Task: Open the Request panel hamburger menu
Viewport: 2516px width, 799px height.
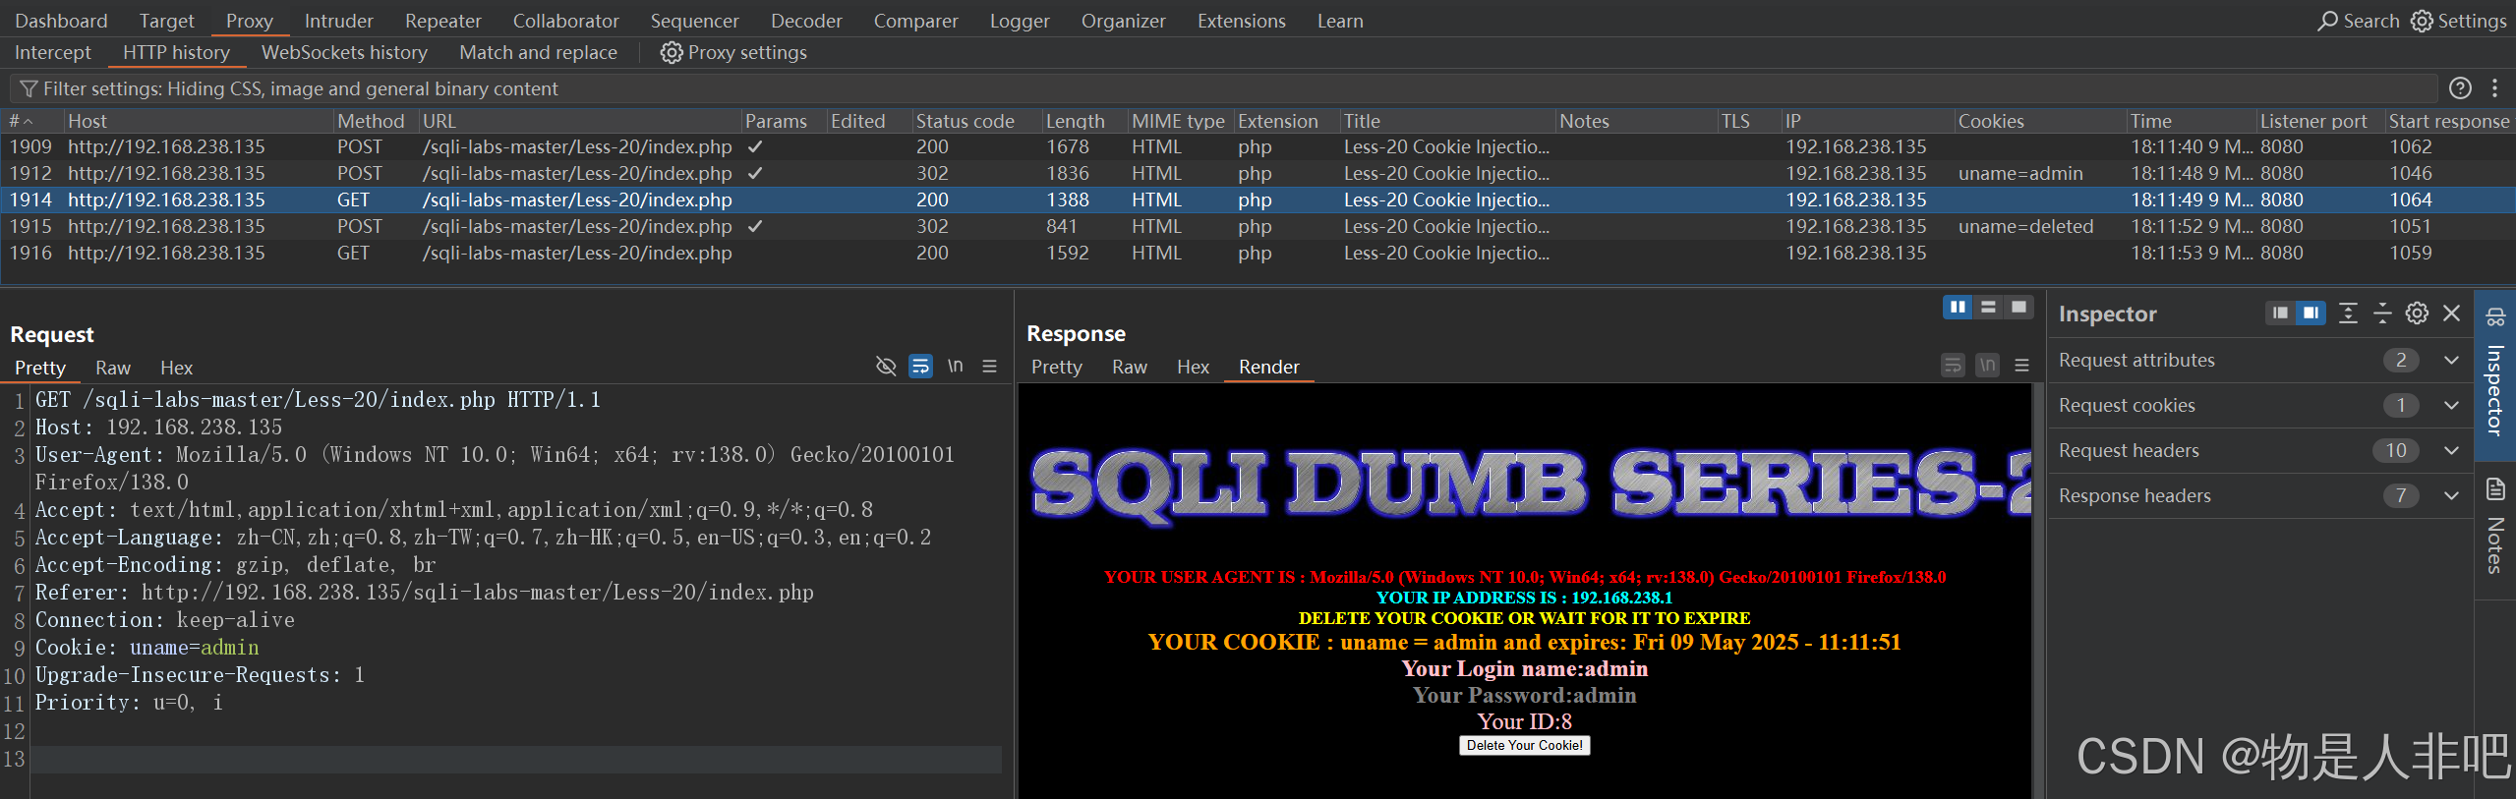Action: click(x=989, y=367)
